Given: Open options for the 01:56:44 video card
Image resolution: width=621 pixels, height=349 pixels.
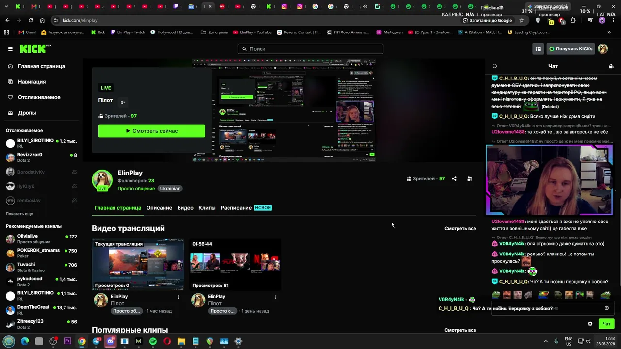Looking at the screenshot, I should 276,297.
